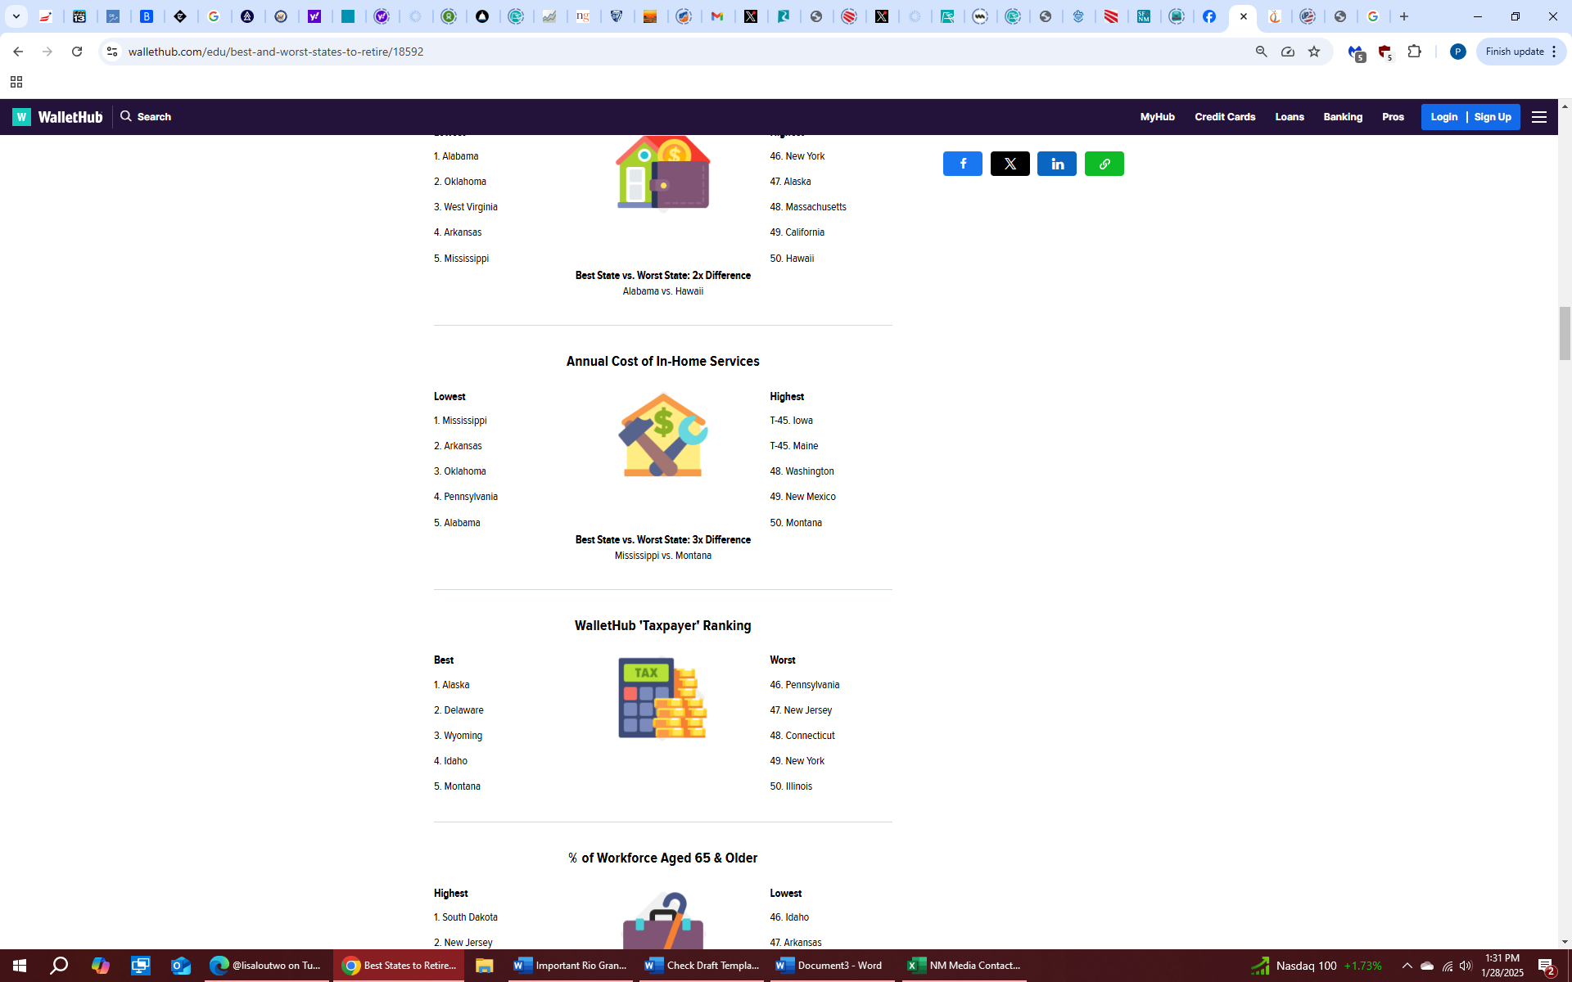Show hidden system tray icons

(1407, 966)
